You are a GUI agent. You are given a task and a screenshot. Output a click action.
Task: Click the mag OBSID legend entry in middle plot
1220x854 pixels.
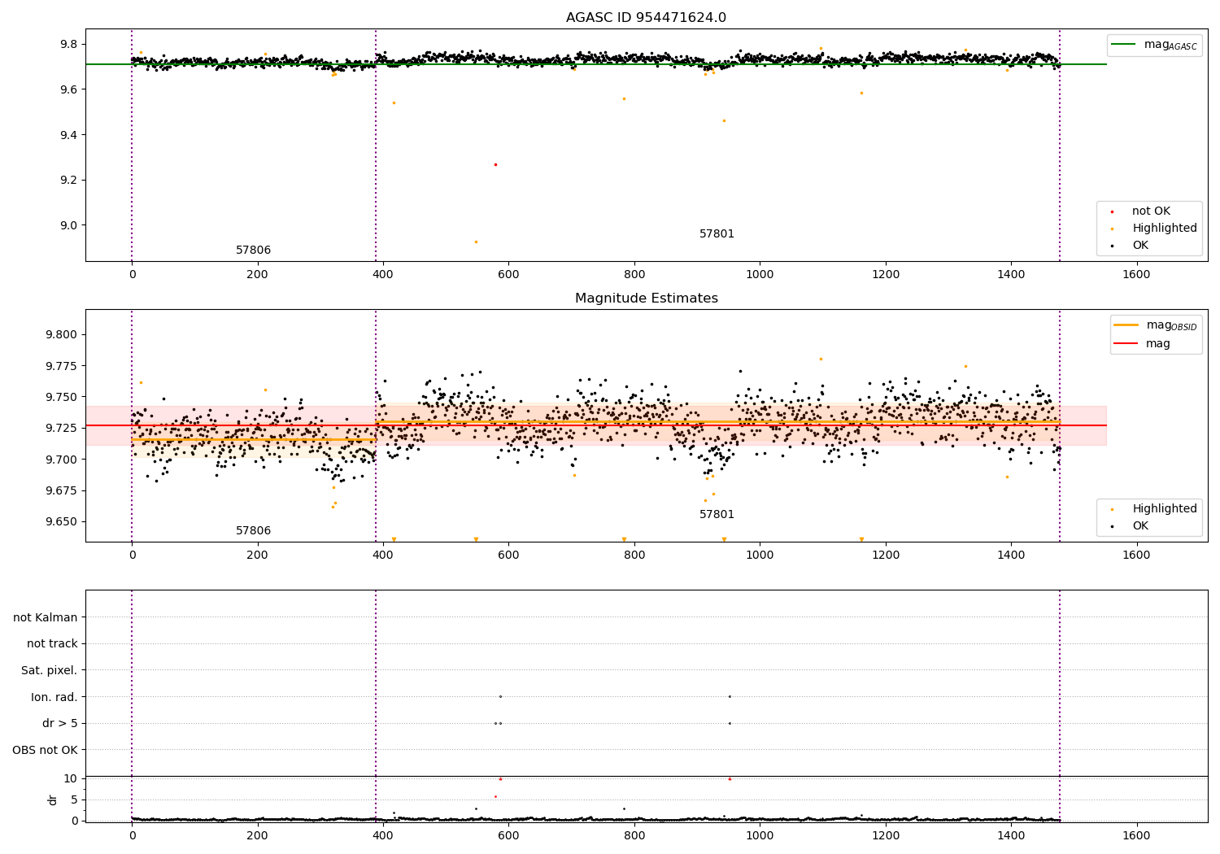[1156, 325]
